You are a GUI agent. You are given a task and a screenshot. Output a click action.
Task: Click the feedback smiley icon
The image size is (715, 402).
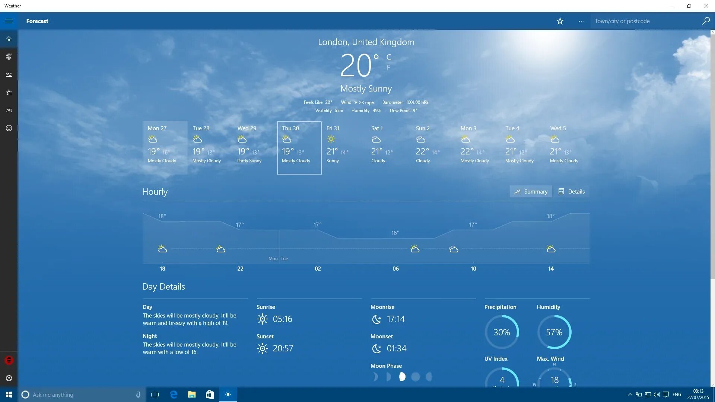(9, 128)
